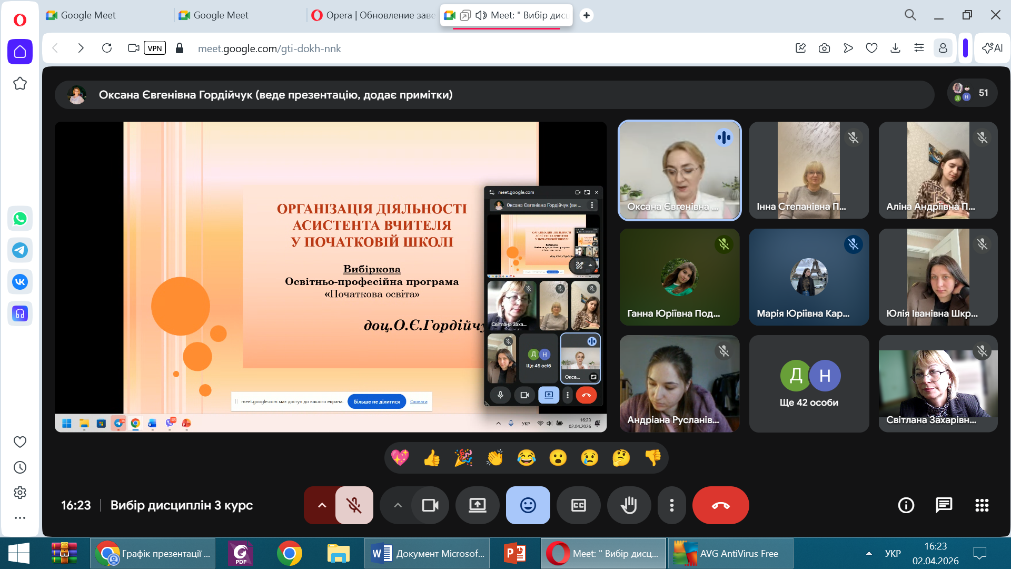Image resolution: width=1011 pixels, height=569 pixels.
Task: Open Opera sidebar settings gear
Action: pos(20,493)
